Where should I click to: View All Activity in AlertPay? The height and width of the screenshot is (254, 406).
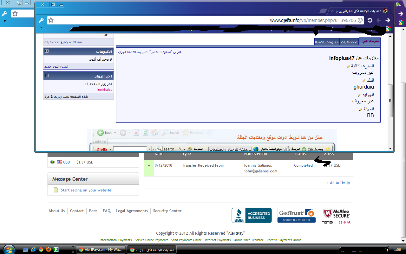pyautogui.click(x=338, y=183)
